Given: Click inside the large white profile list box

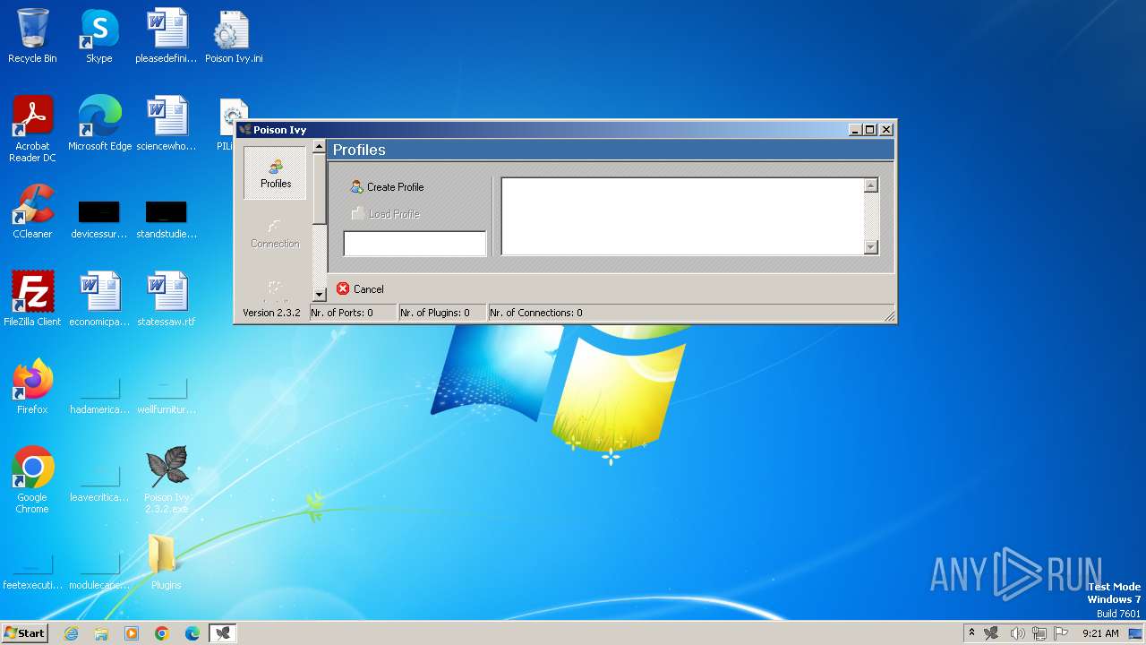Looking at the screenshot, I should pyautogui.click(x=682, y=216).
